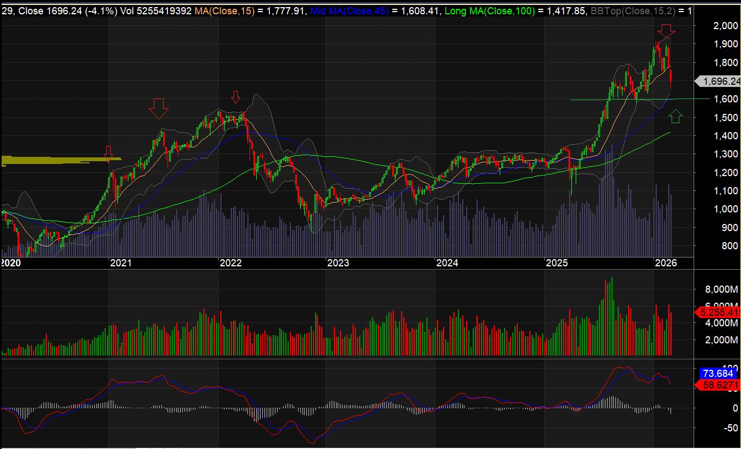741x449 pixels.
Task: Click the 2023 label on the time axis
Action: [x=338, y=263]
